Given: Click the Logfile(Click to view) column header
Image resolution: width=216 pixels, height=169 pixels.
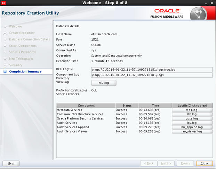Looking at the screenshot, I should click(192, 106).
